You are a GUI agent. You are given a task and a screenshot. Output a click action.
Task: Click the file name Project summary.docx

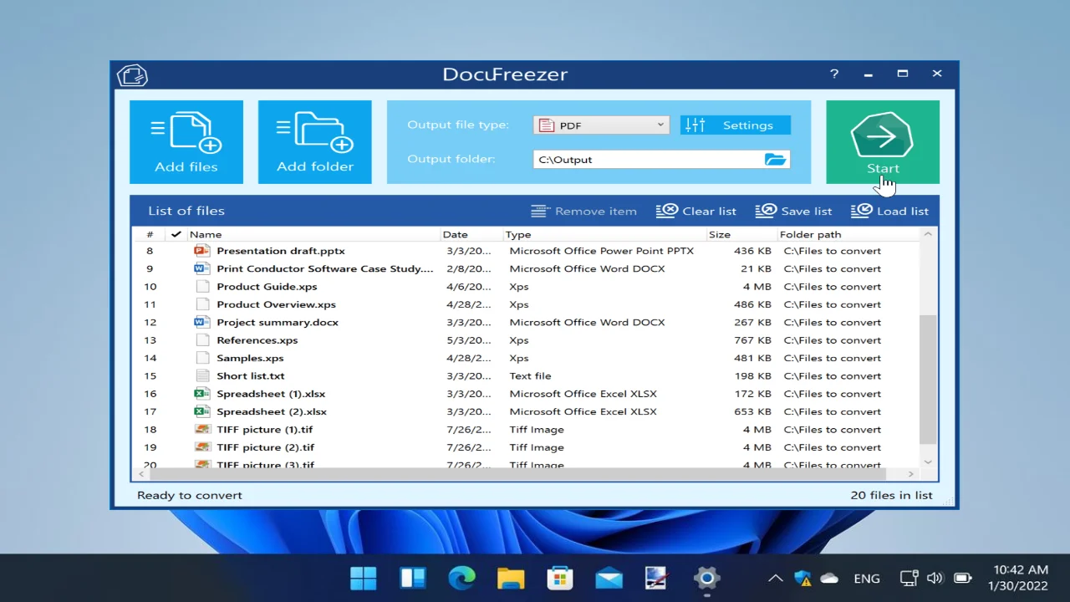pos(278,322)
